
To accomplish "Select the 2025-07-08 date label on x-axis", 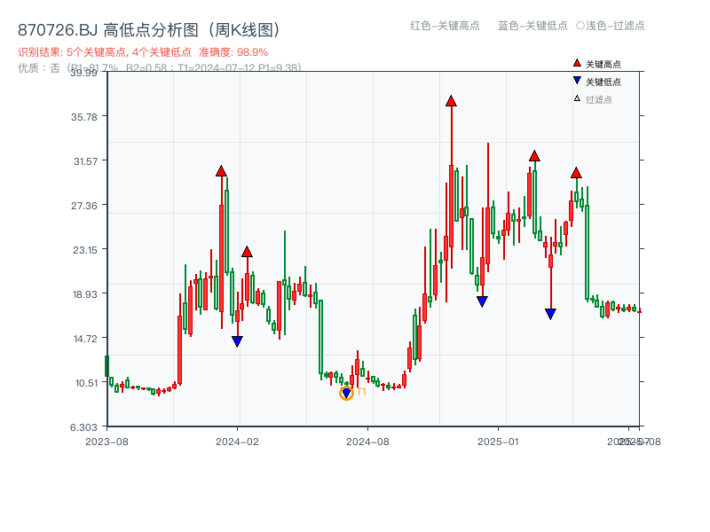I will click(634, 439).
